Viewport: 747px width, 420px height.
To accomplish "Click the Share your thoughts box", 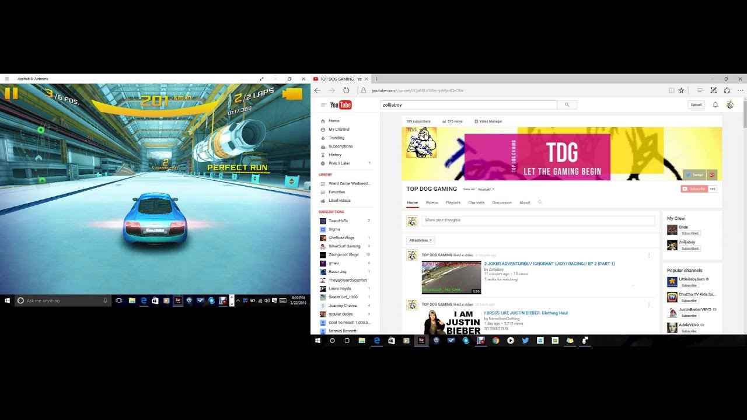I will [x=538, y=220].
